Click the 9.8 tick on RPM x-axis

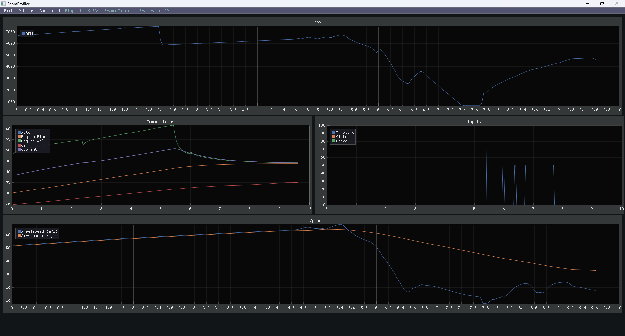(607, 110)
